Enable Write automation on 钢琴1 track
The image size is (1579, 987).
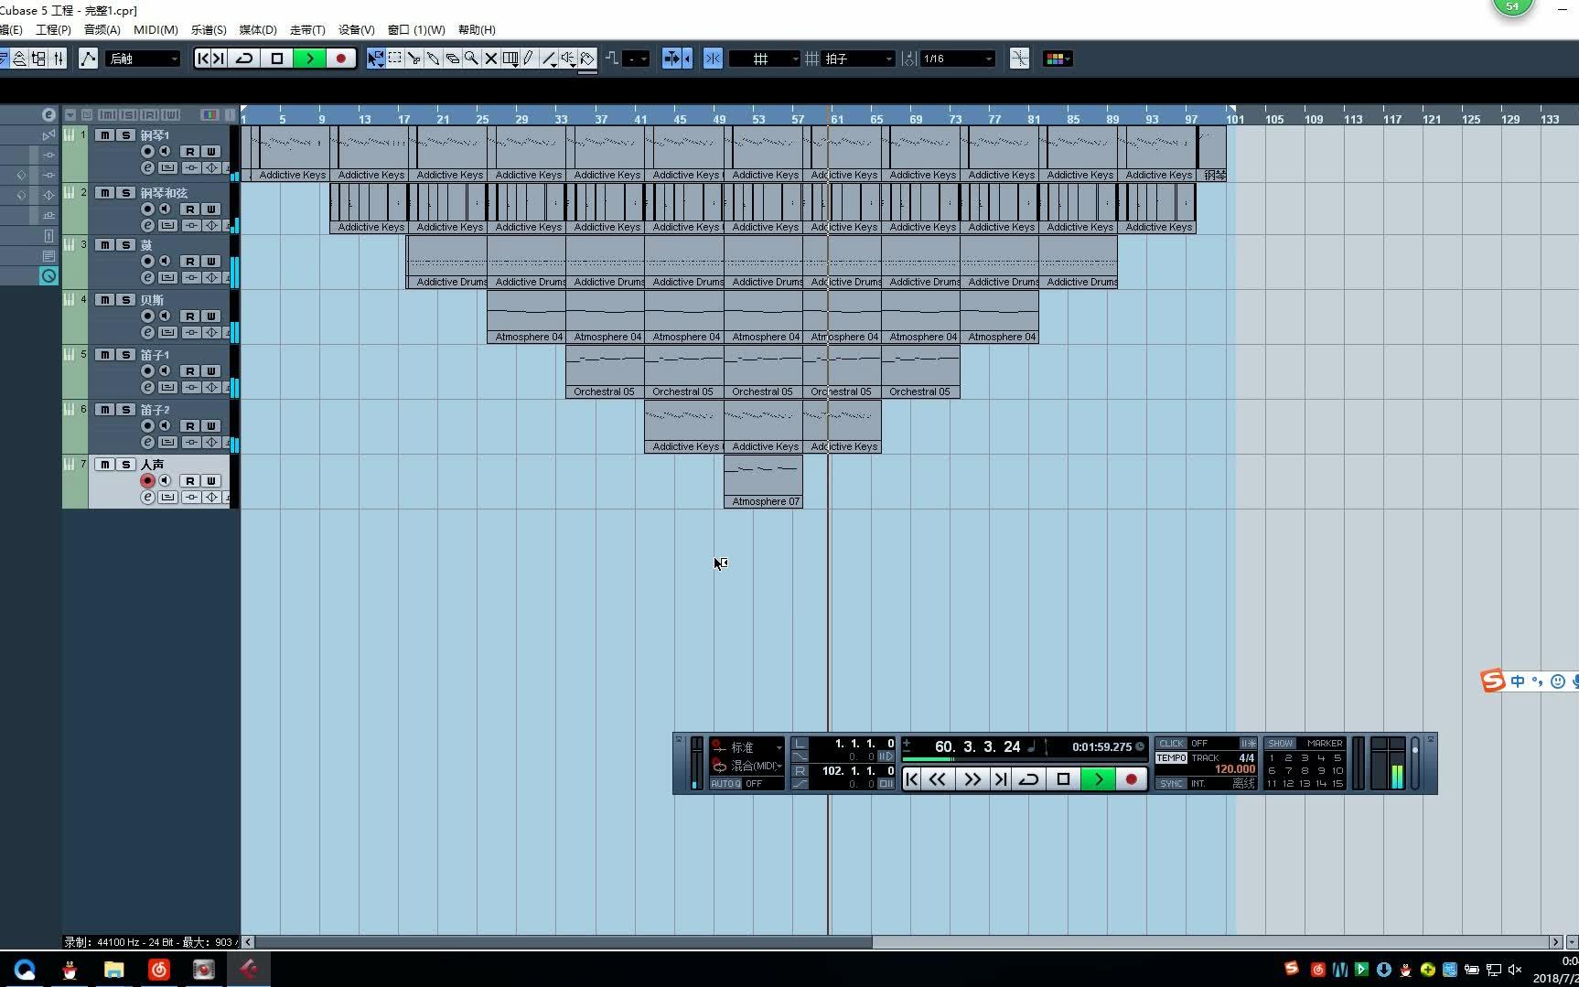[x=211, y=152]
